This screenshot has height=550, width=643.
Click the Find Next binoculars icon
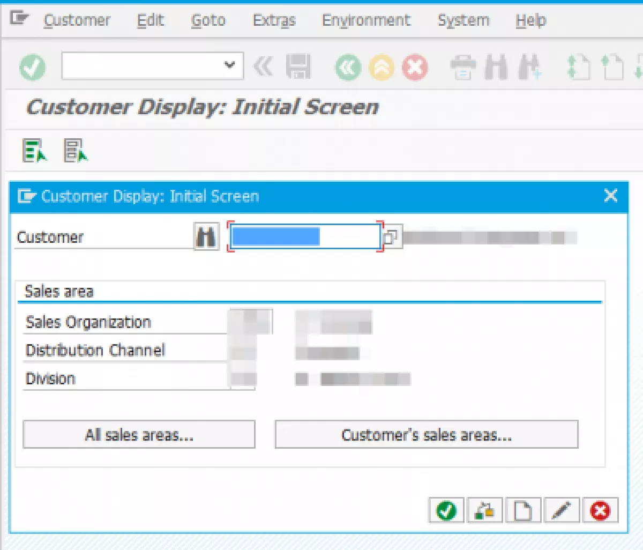tap(530, 68)
